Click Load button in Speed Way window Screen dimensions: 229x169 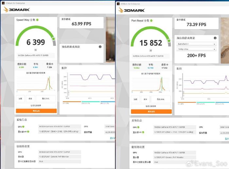coord(20,99)
